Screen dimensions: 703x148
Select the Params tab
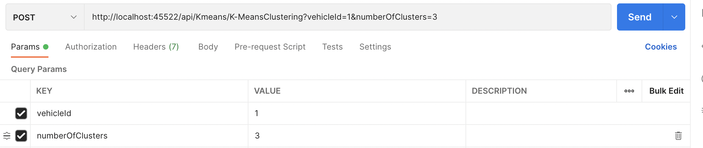click(26, 47)
